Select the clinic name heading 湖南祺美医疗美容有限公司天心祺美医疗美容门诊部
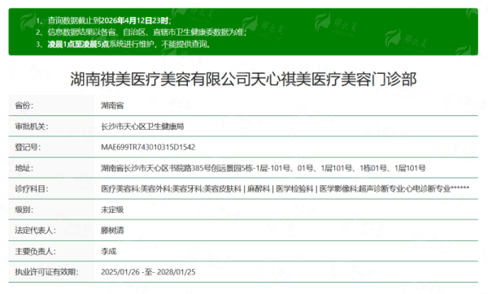488x294 pixels. [x=243, y=79]
